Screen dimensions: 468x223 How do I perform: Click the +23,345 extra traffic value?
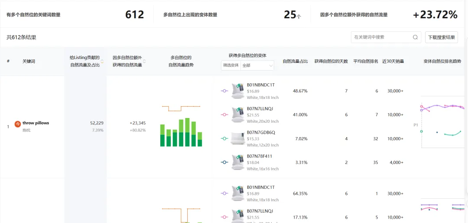(x=138, y=123)
